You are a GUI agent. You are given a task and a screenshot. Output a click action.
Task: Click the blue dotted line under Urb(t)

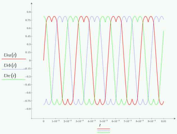pyautogui.click(x=14, y=69)
